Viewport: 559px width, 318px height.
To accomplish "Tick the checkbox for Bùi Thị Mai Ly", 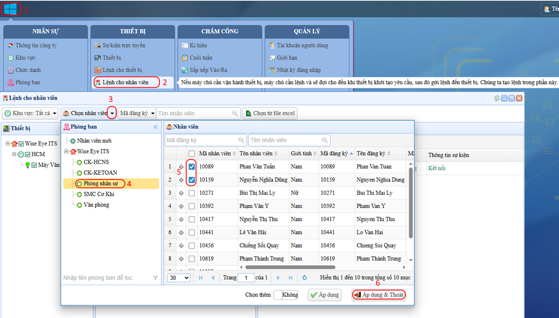I will [191, 193].
